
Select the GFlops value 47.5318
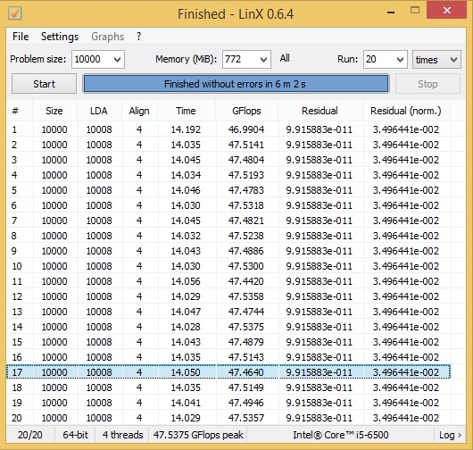[x=246, y=205]
